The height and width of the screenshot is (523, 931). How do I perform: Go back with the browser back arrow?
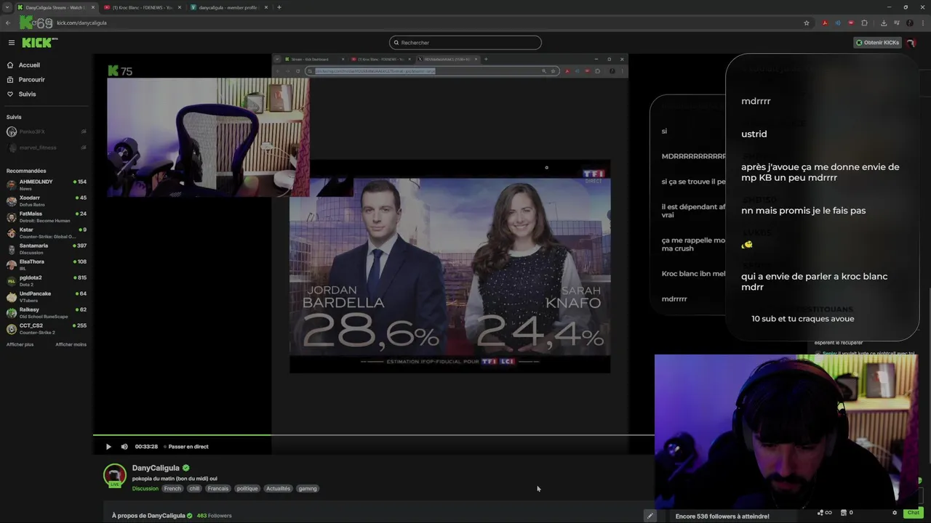click(8, 23)
